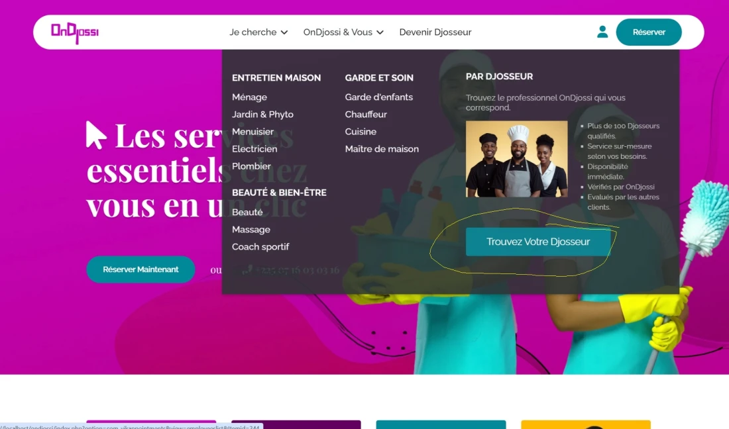Click the white cursor arrow icon
The width and height of the screenshot is (729, 429).
coord(96,135)
